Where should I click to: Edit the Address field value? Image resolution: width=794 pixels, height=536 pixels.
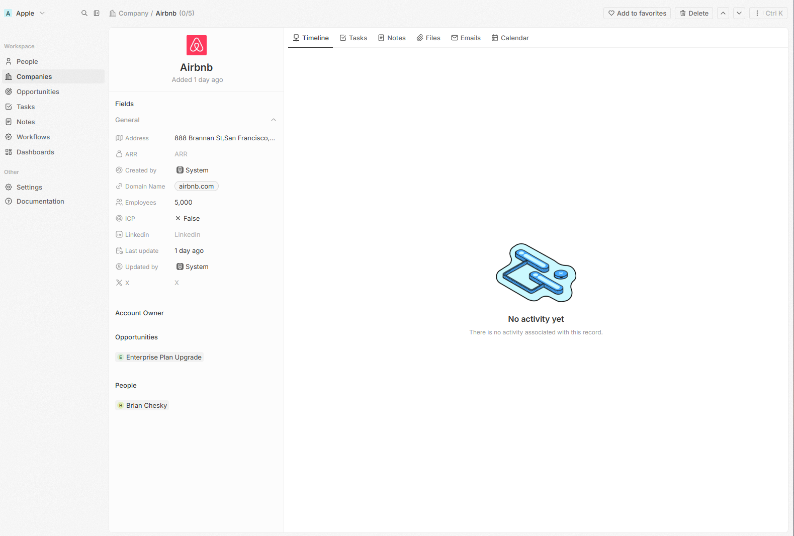tap(225, 138)
